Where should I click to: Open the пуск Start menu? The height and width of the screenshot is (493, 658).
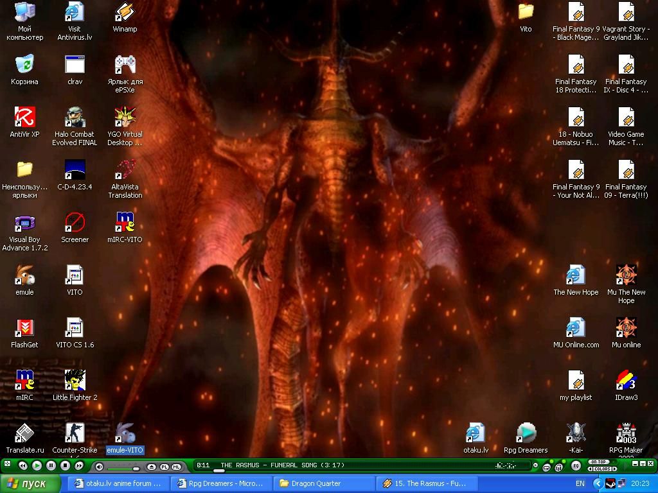(30, 484)
